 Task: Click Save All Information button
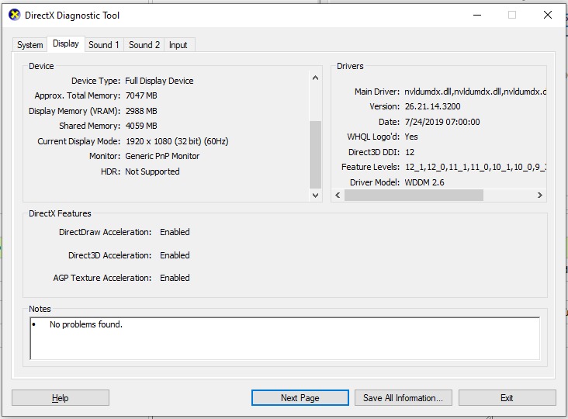coord(403,397)
